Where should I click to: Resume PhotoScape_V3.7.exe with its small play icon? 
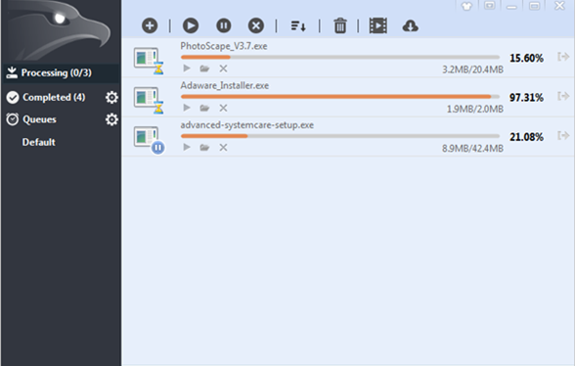tap(187, 69)
